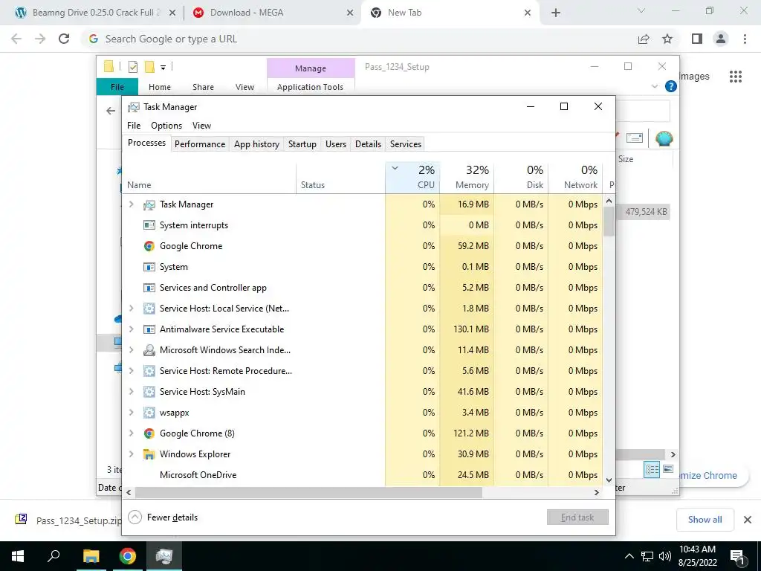This screenshot has height=571, width=761.
Task: Open the Chrome profile avatar icon
Action: (721, 39)
